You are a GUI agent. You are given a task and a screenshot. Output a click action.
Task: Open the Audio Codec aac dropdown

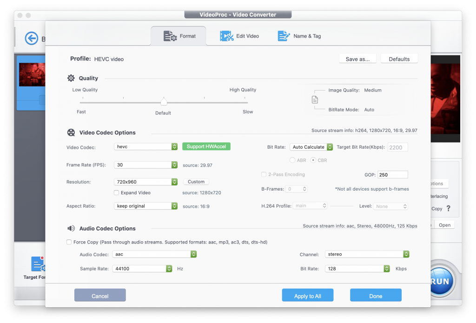[154, 254]
